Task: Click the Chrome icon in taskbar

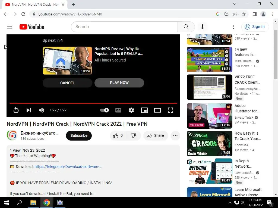Action: [x=47, y=203]
